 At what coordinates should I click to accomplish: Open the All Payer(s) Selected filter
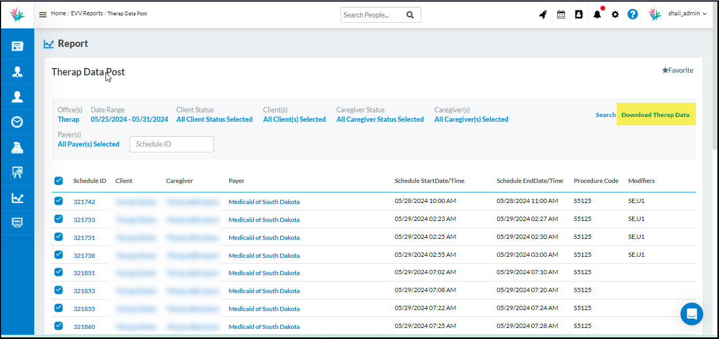(x=89, y=144)
